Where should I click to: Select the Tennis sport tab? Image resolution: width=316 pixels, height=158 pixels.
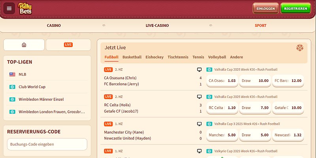(198, 57)
